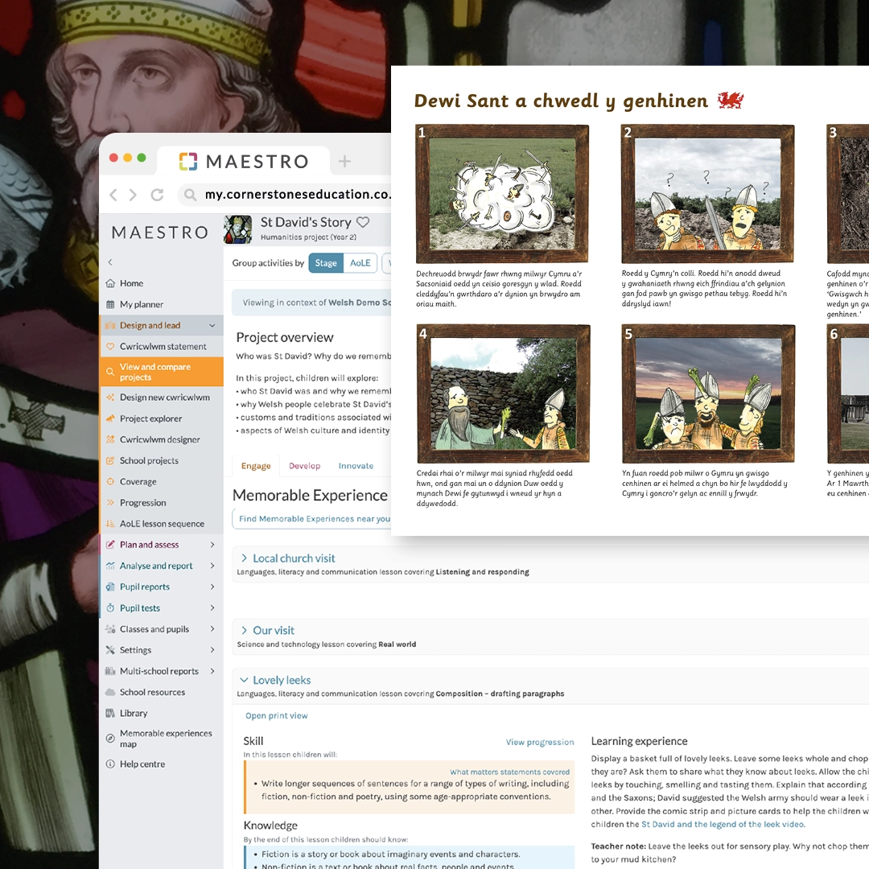Screen dimensions: 869x869
Task: Group activities by Stage
Action: pos(326,263)
